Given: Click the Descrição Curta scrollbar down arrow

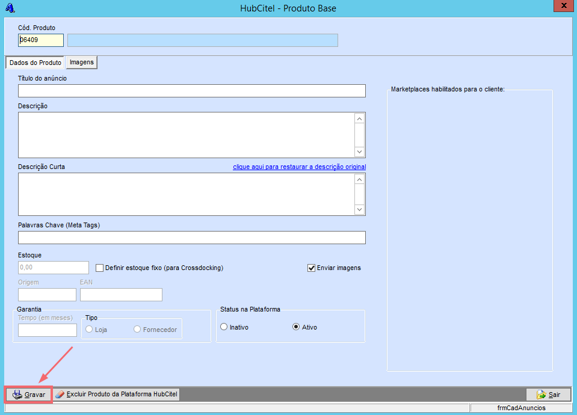Looking at the screenshot, I should [x=360, y=209].
